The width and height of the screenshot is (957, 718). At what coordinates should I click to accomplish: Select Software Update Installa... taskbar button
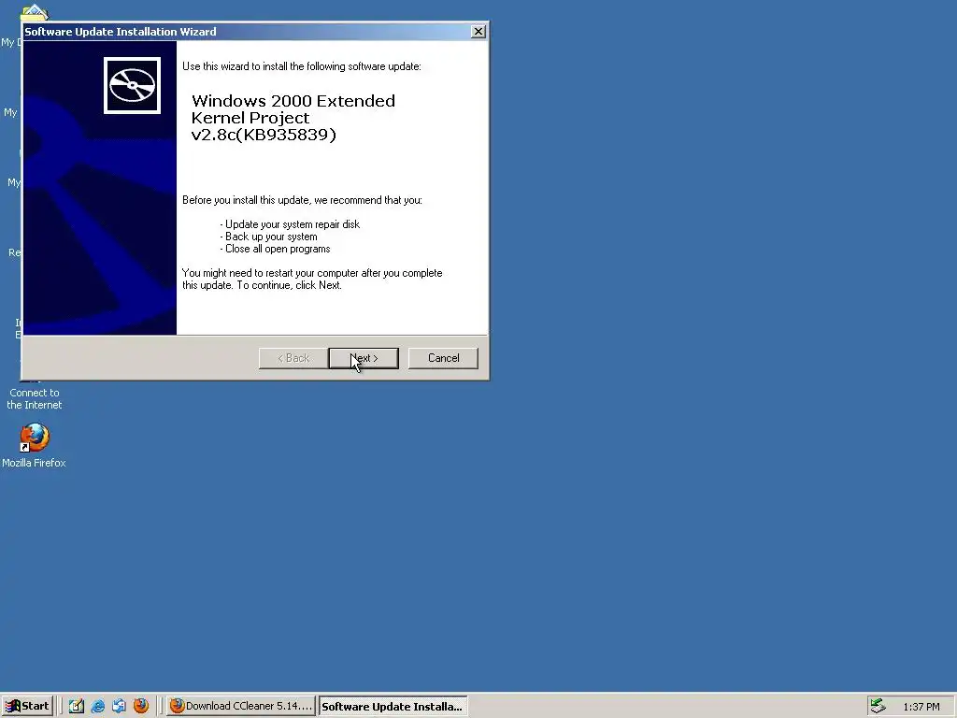393,706
